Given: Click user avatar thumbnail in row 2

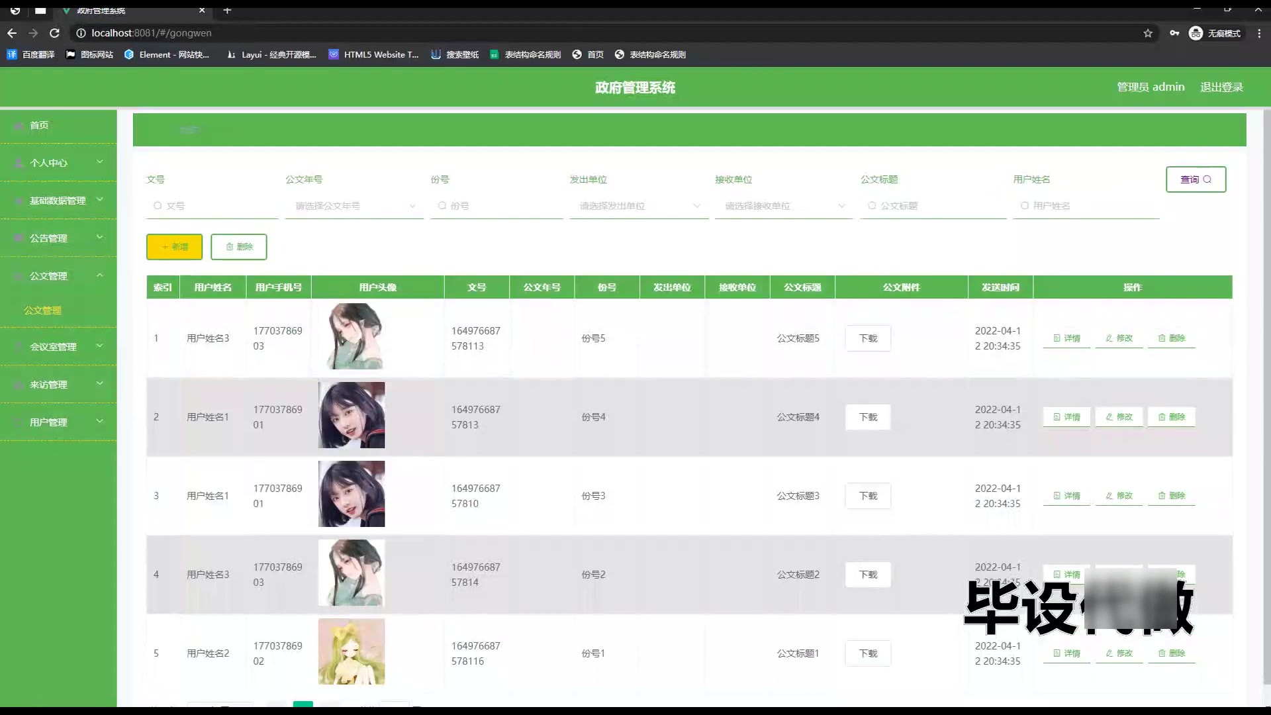Looking at the screenshot, I should pyautogui.click(x=352, y=415).
